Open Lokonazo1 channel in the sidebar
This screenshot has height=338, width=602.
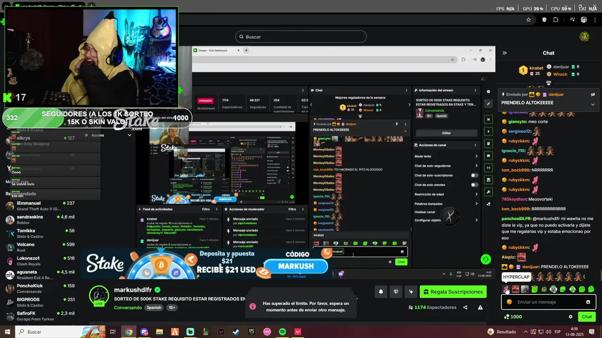point(40,261)
